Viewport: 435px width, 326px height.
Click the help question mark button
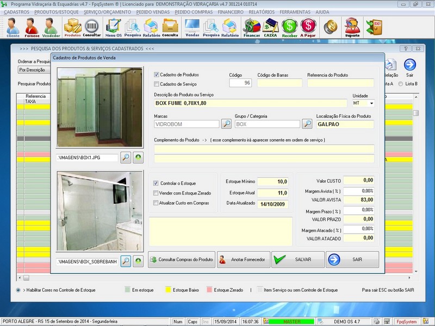tap(405, 48)
